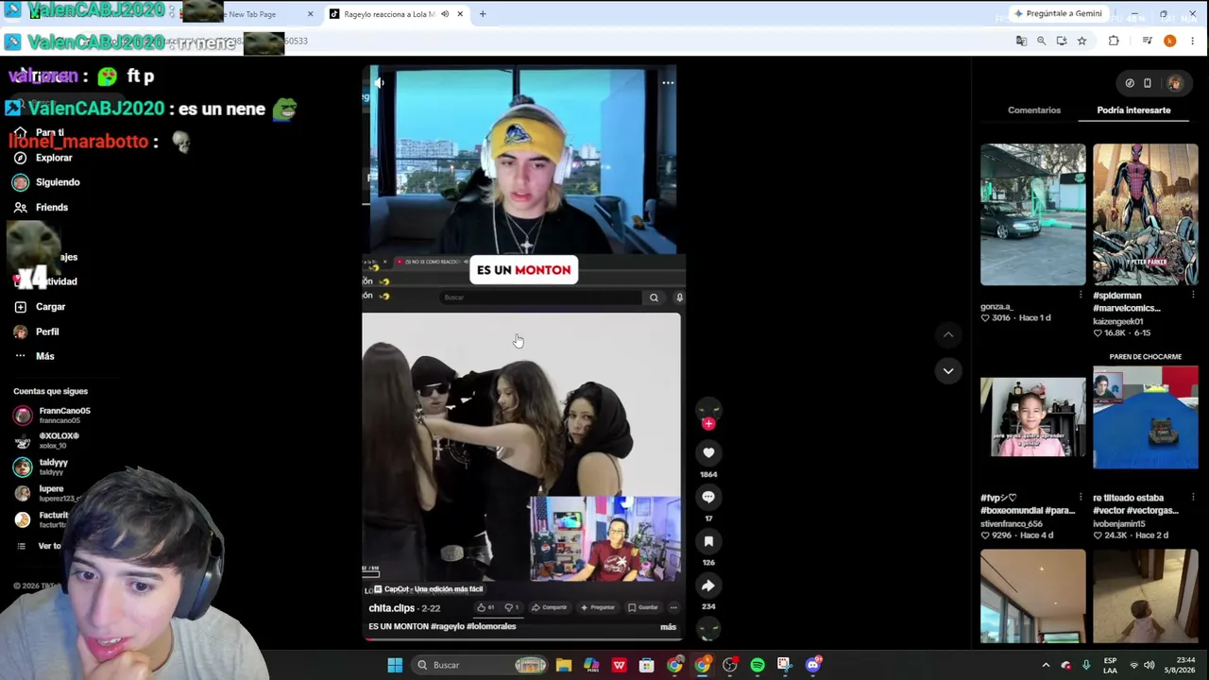The width and height of the screenshot is (1209, 680).
Task: Open Spotify from the taskbar
Action: pos(758,665)
